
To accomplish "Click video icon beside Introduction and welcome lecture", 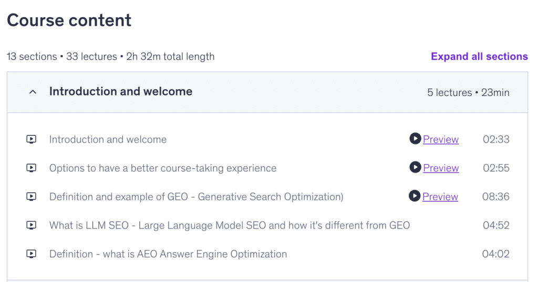I will pyautogui.click(x=32, y=139).
